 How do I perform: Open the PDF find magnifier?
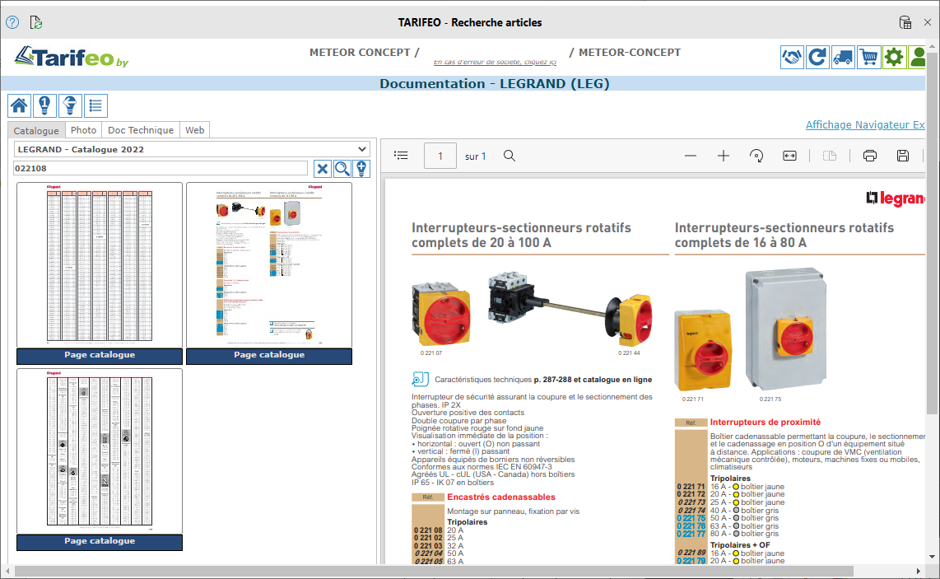tap(510, 156)
